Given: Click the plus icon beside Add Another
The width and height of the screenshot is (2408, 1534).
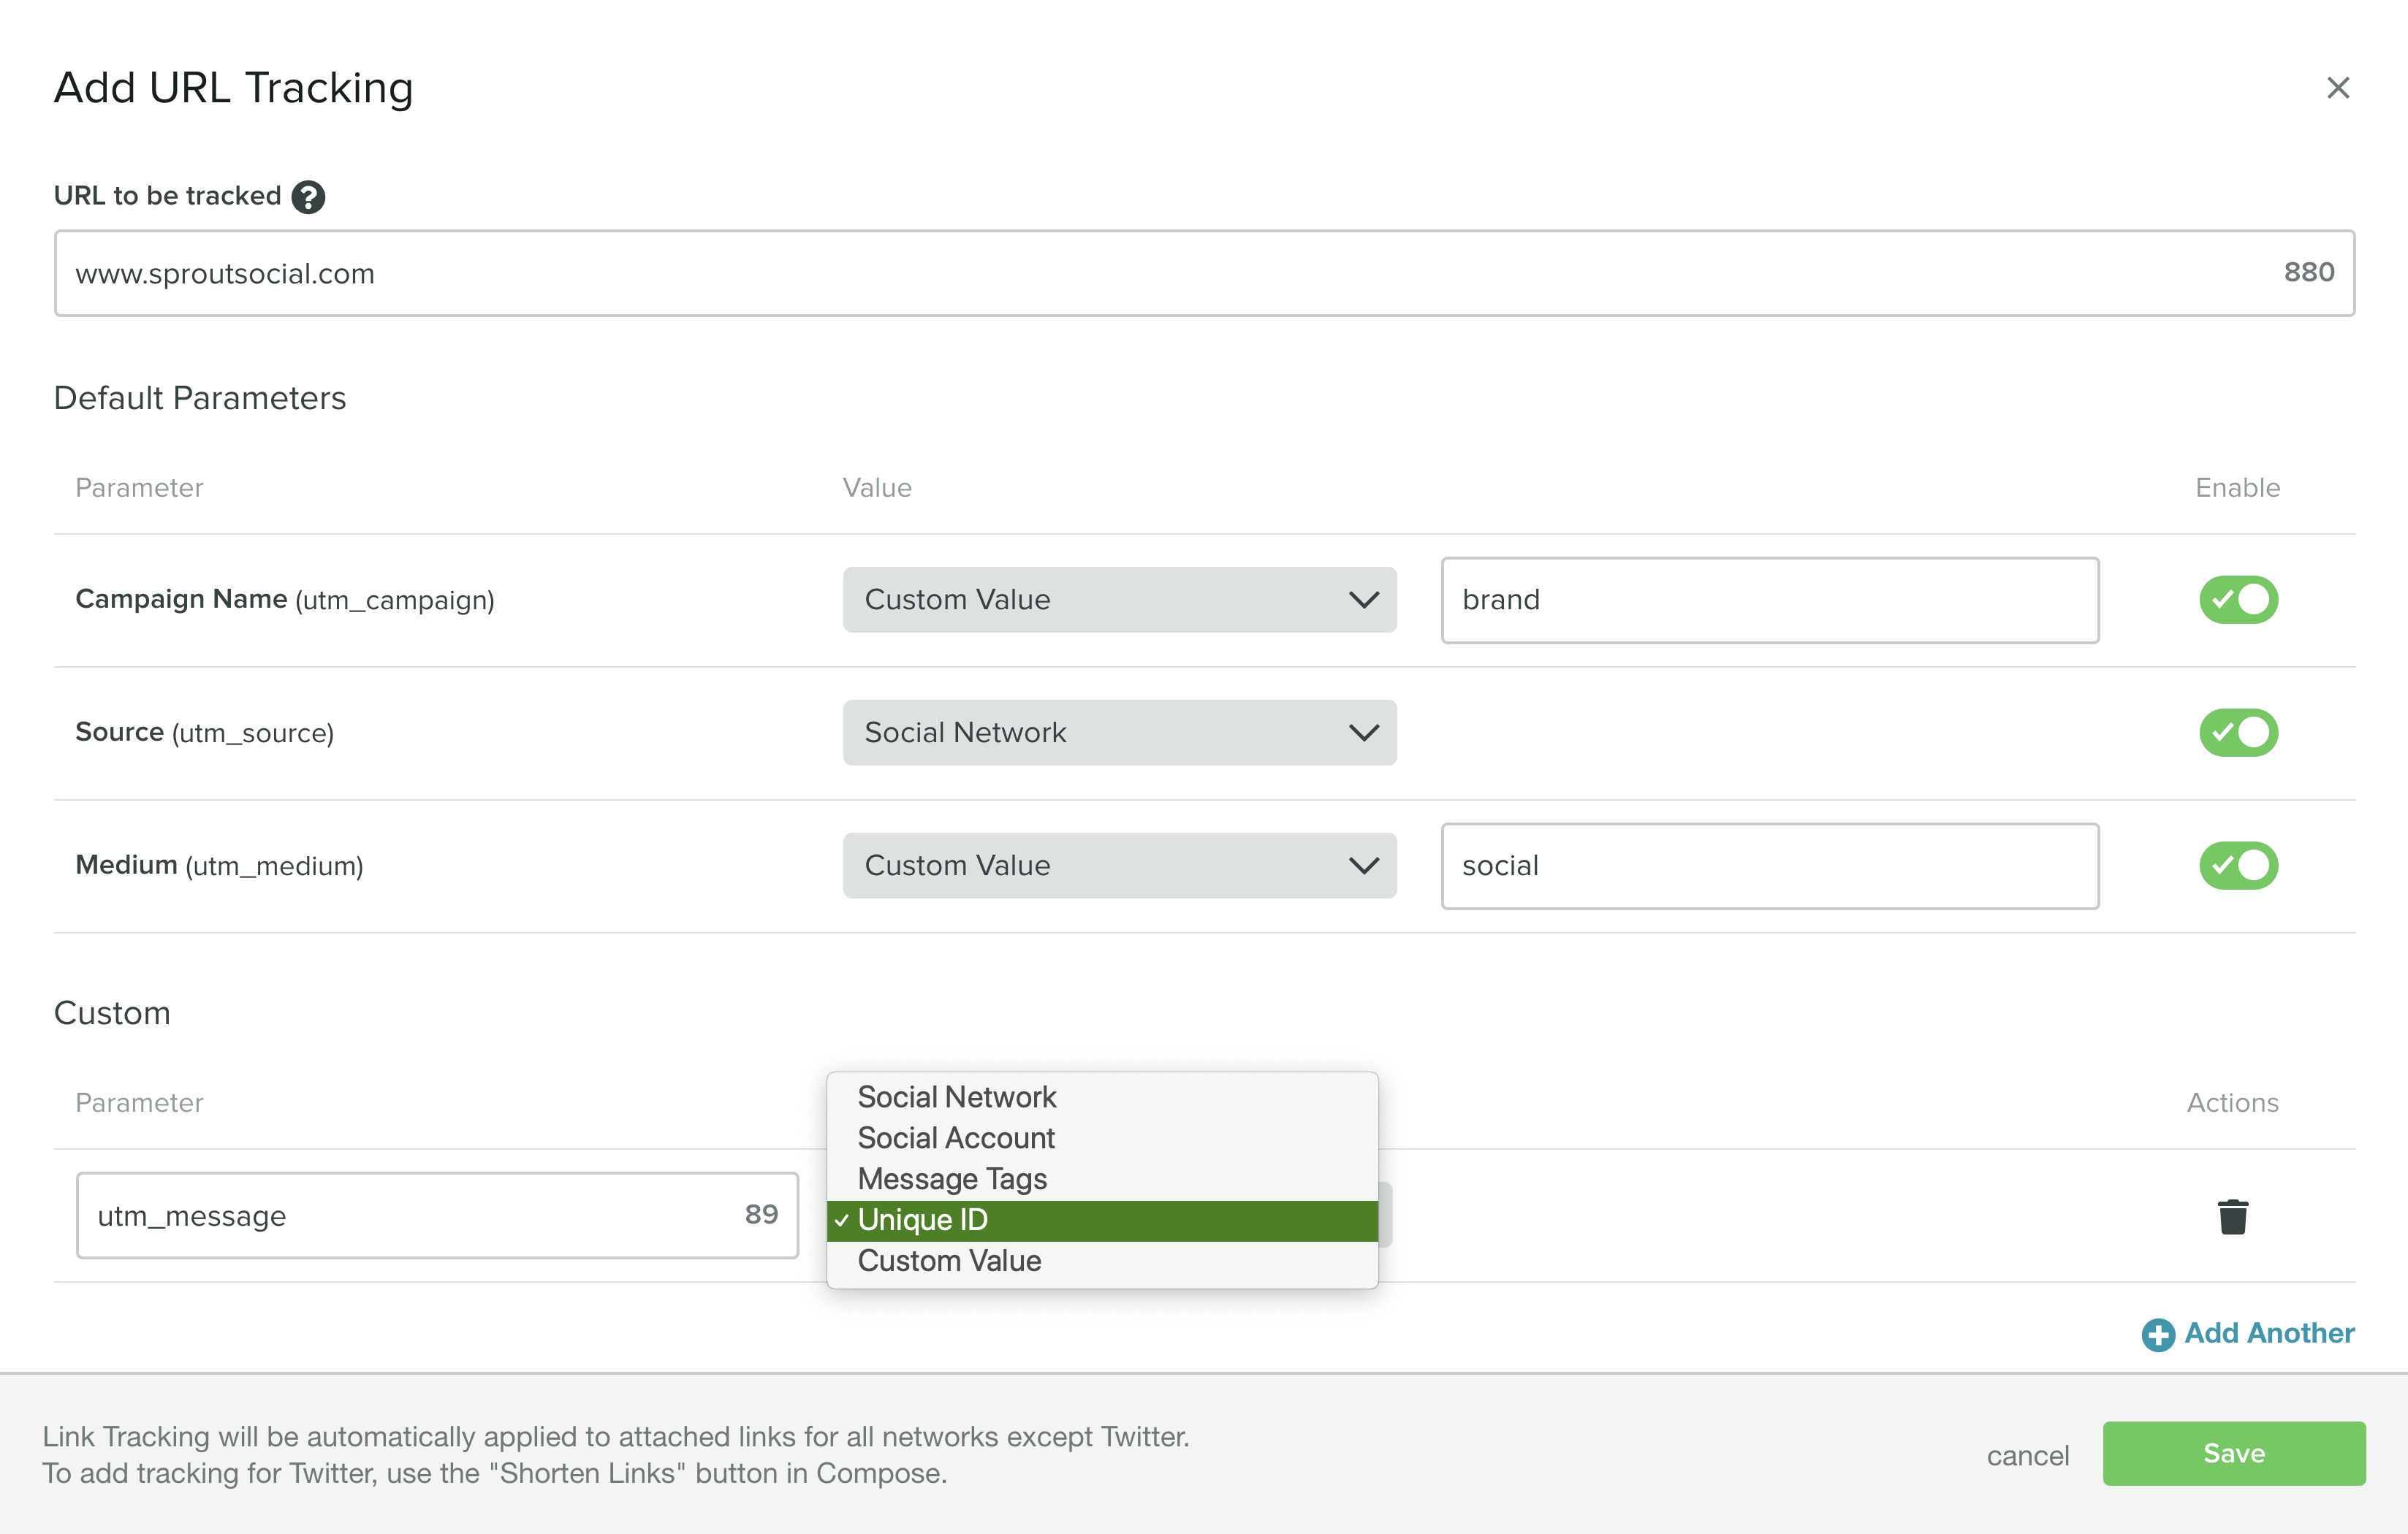Looking at the screenshot, I should tap(2157, 1334).
